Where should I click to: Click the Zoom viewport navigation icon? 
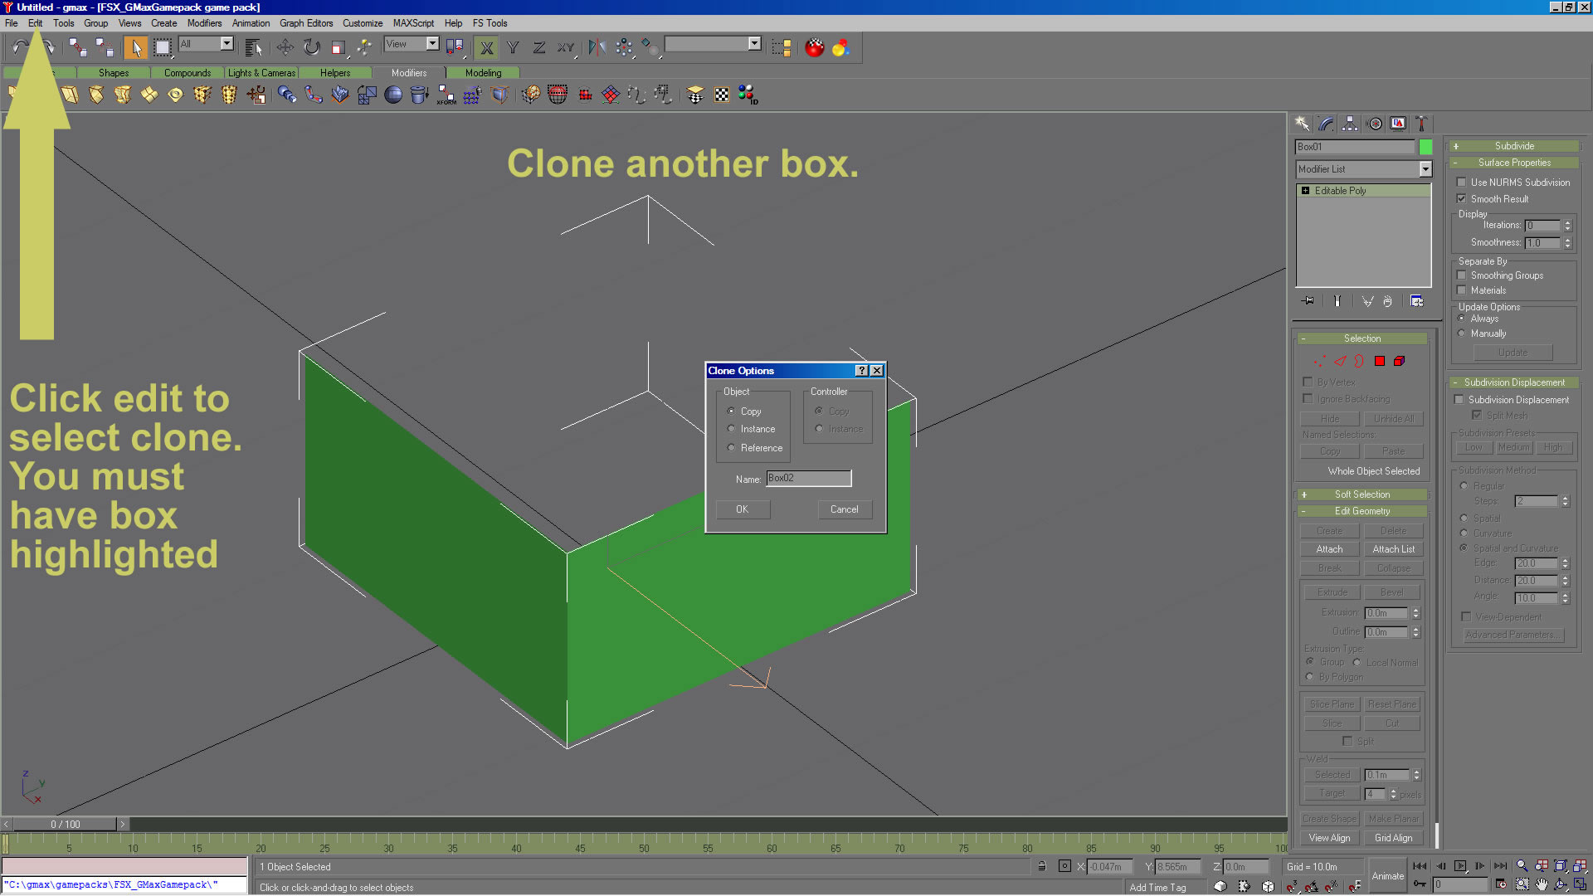pyautogui.click(x=1522, y=866)
